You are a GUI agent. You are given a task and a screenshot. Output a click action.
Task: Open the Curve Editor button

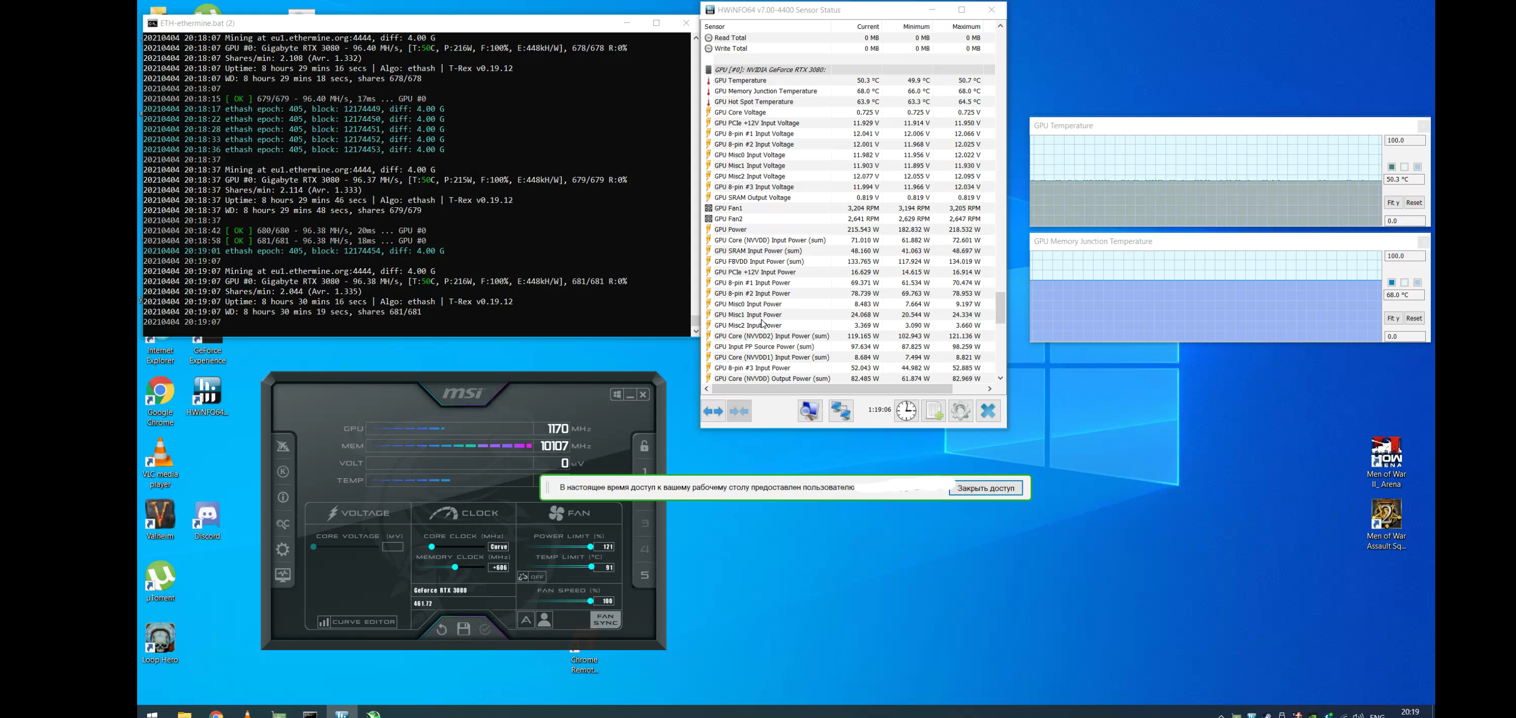[357, 622]
